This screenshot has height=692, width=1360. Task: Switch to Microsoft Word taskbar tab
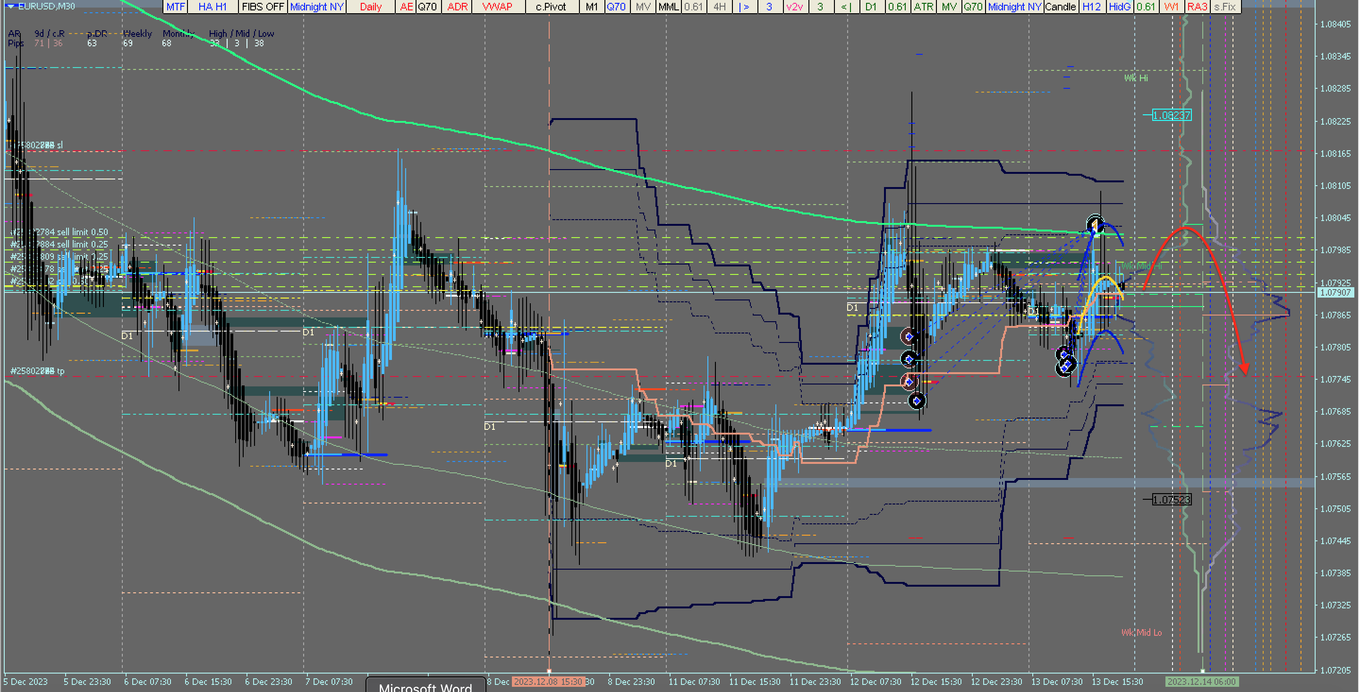click(x=425, y=686)
